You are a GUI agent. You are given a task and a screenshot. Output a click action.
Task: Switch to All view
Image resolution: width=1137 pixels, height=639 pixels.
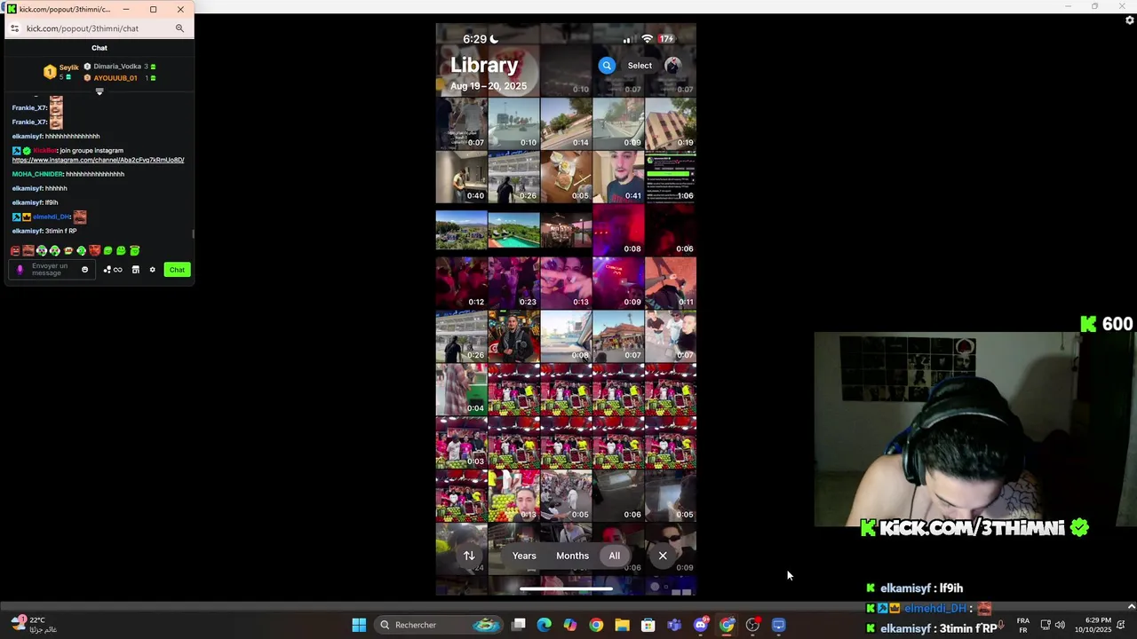tap(614, 556)
